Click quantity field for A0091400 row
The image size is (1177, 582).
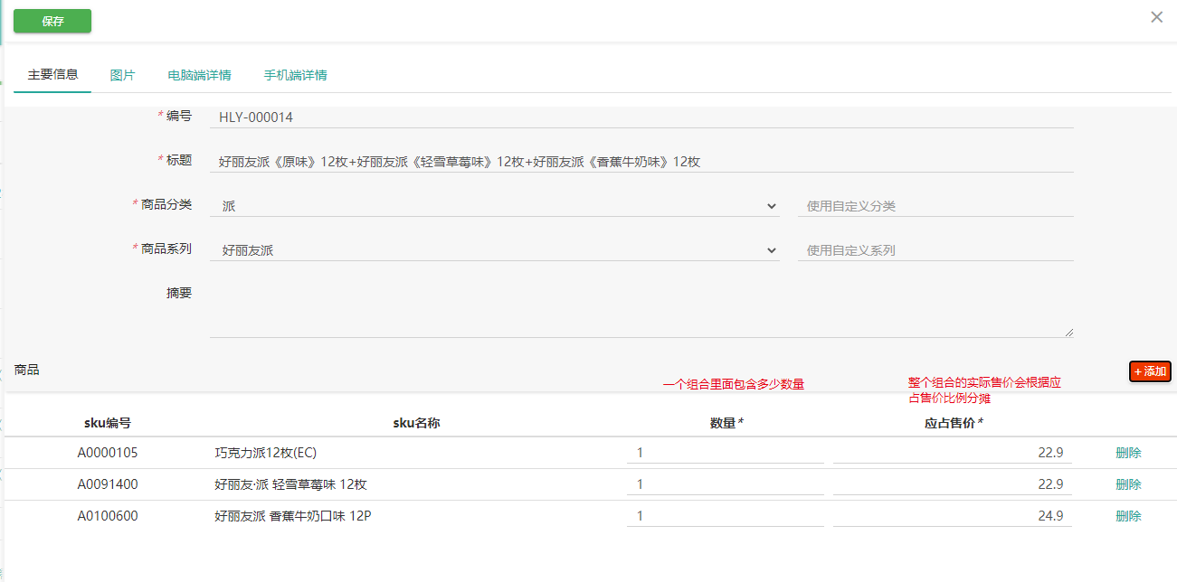[726, 484]
